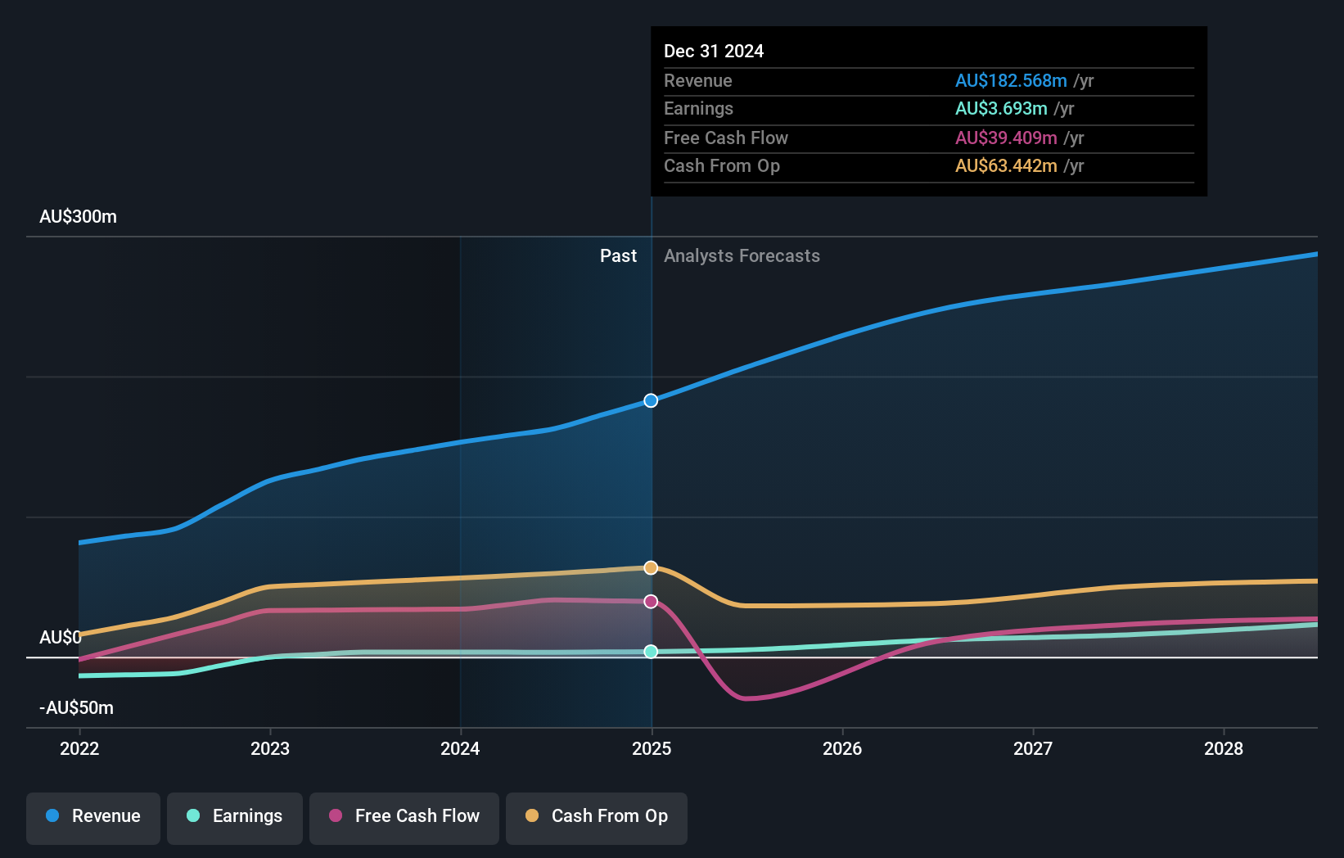Image resolution: width=1344 pixels, height=858 pixels.
Task: Click the teal Earnings data point marker
Action: 651,652
